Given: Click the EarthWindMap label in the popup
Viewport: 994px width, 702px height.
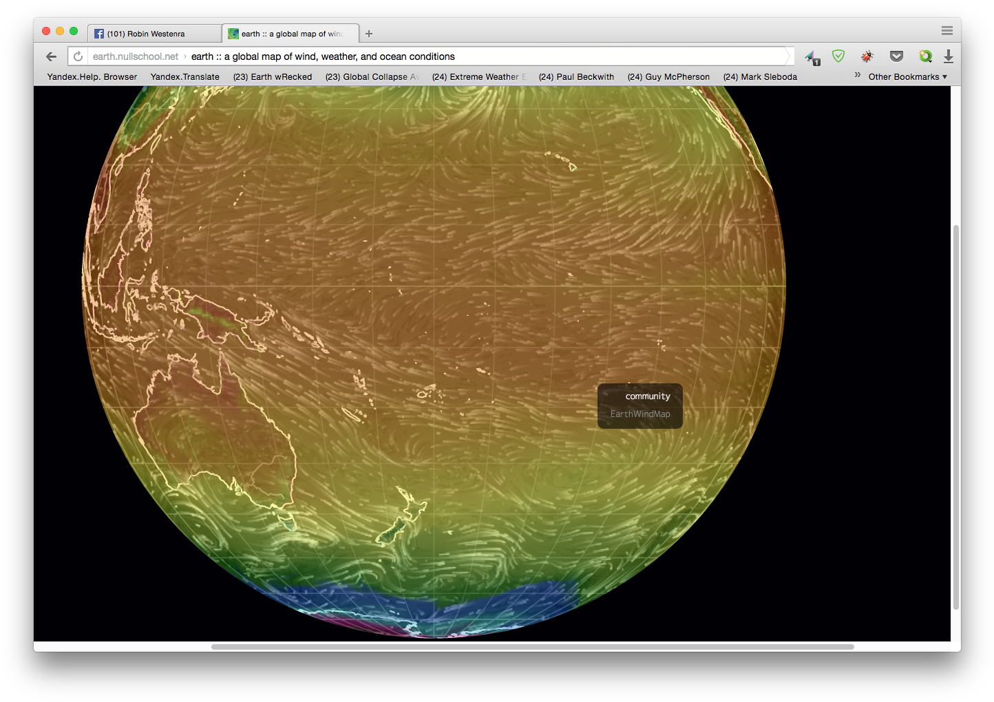Looking at the screenshot, I should click(x=640, y=414).
